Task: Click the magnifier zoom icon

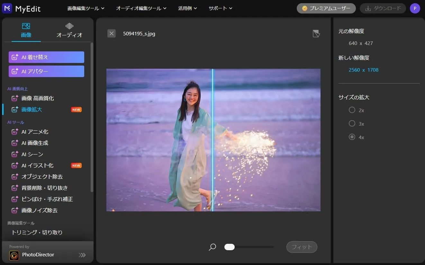Action: tap(212, 247)
